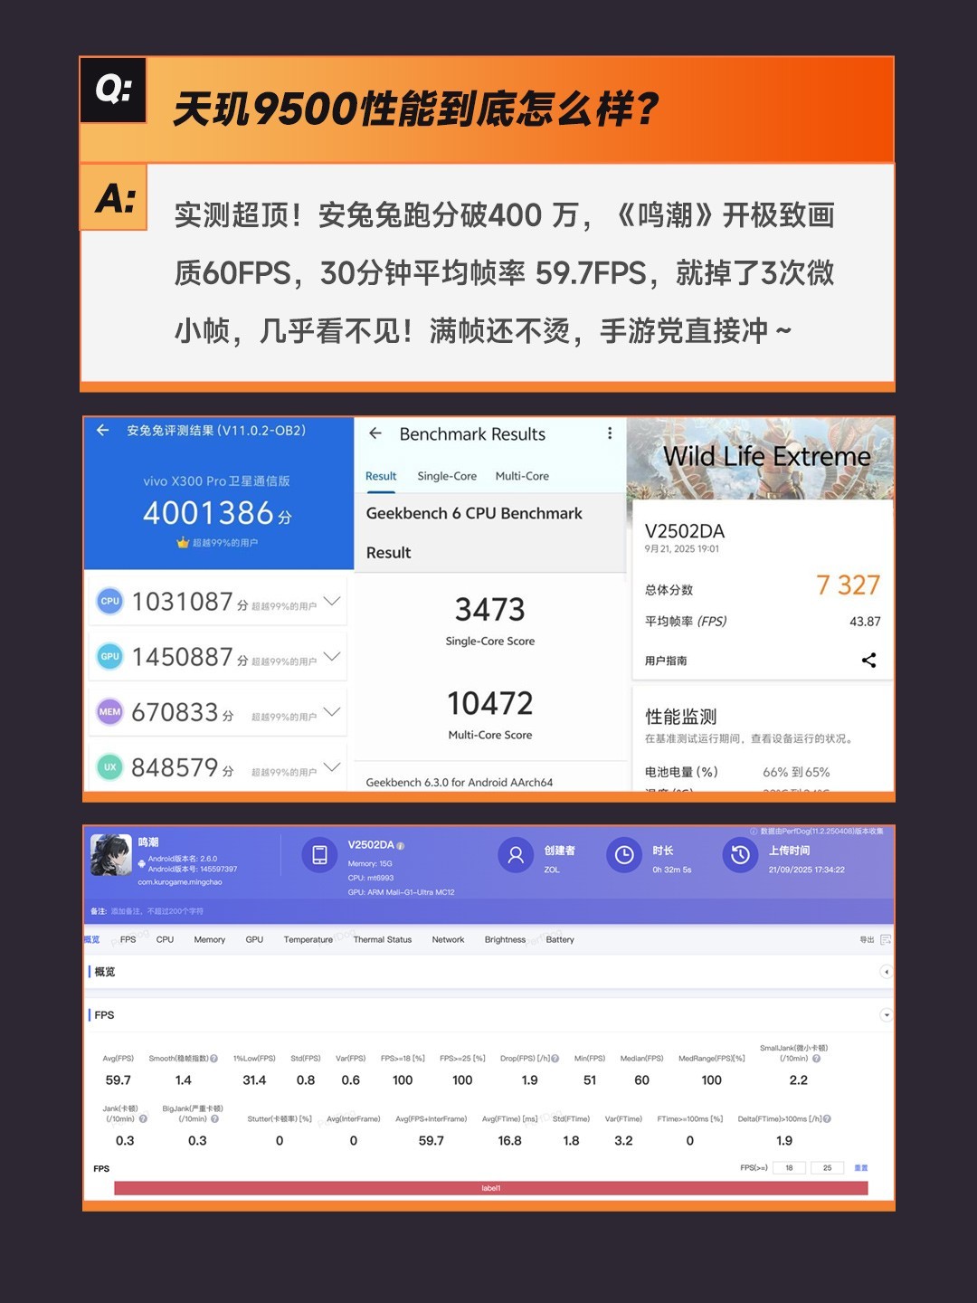
Task: Click help icon beside SmallJank (/10min)
Action: 817,1058
